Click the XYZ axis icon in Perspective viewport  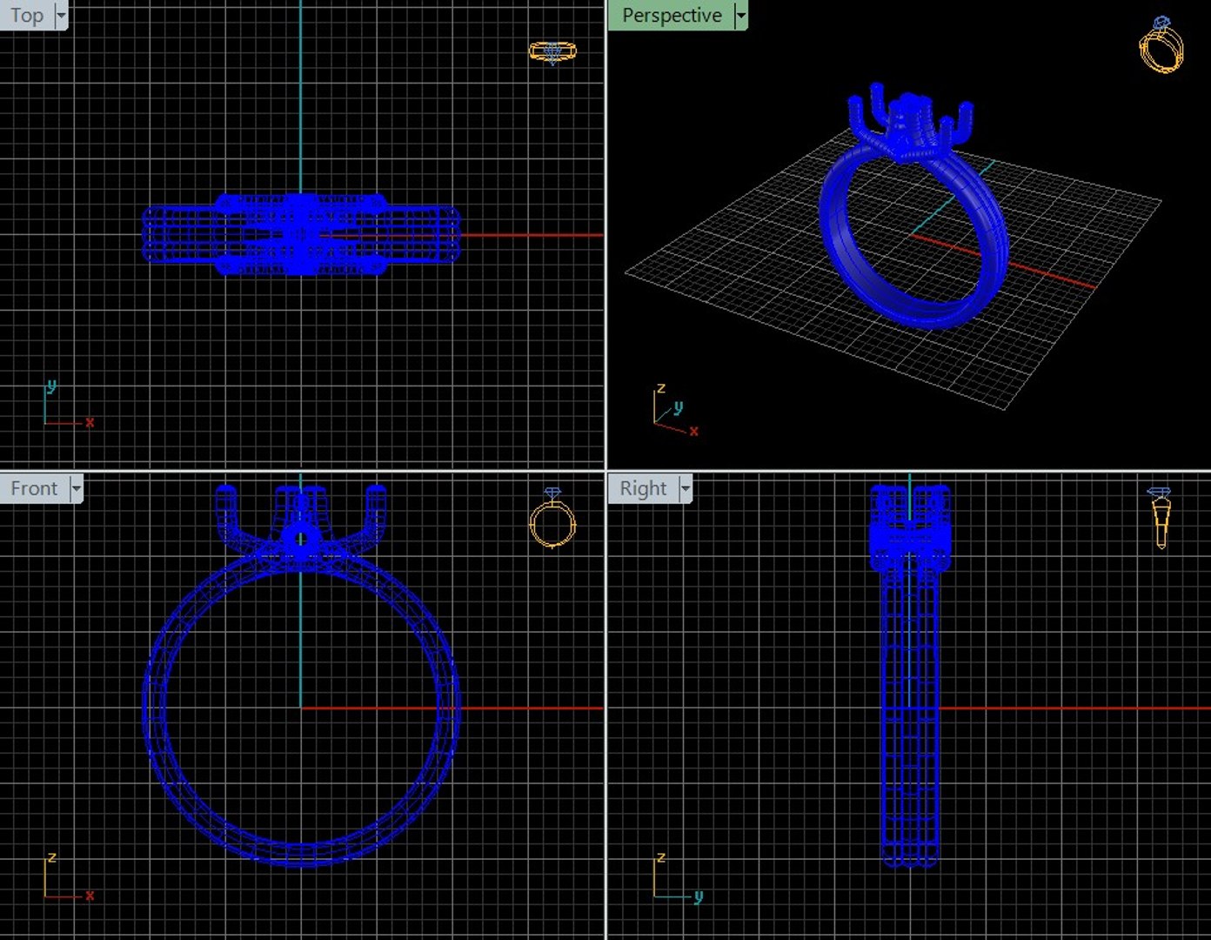coord(676,410)
